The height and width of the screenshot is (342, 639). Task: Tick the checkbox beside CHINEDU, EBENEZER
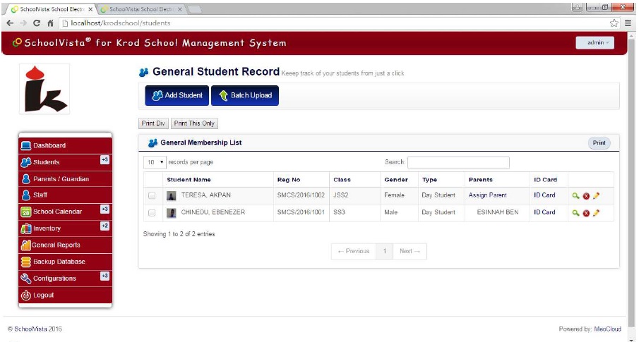(x=152, y=212)
